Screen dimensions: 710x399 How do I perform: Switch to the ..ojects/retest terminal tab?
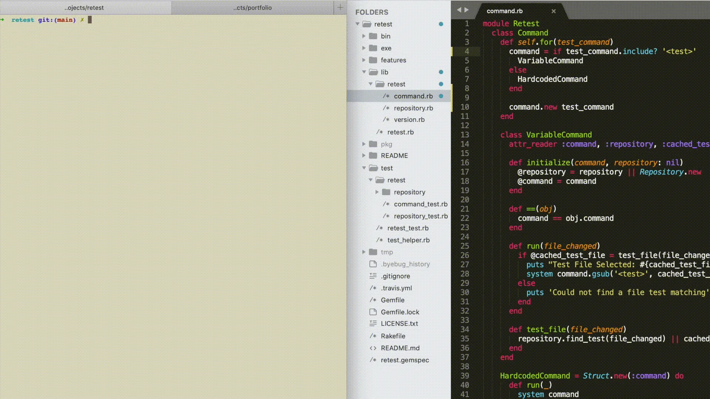pos(85,7)
